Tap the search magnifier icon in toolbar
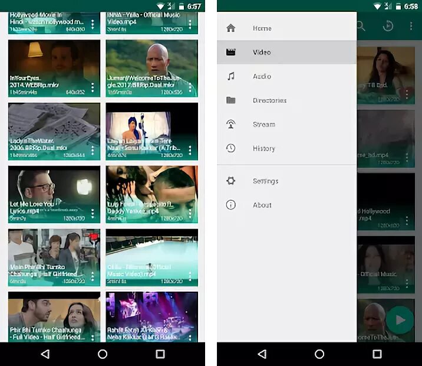The image size is (422, 366). click(361, 26)
